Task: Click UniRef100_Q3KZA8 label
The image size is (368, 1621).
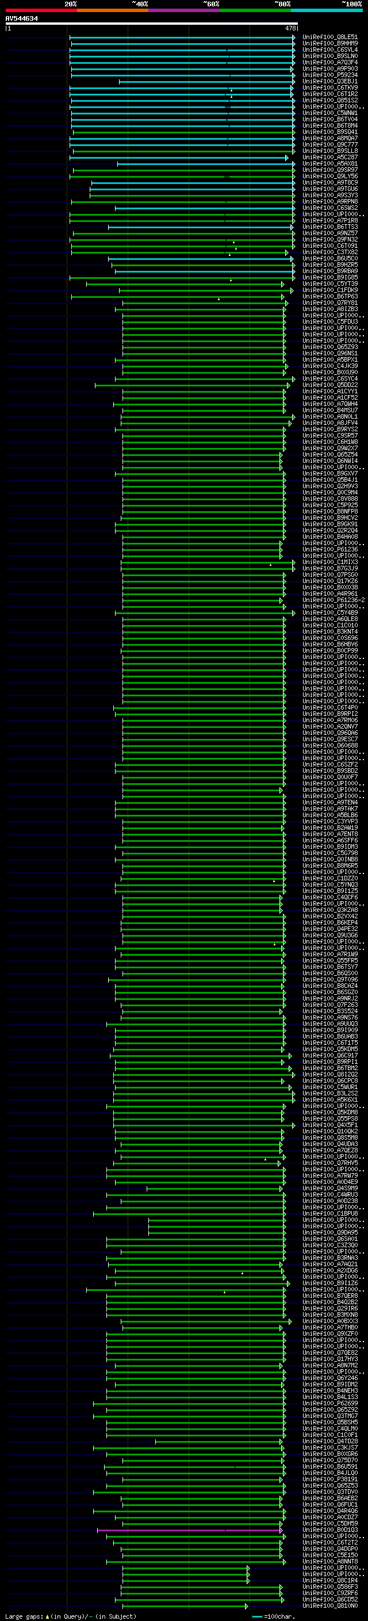Action: click(x=329, y=910)
